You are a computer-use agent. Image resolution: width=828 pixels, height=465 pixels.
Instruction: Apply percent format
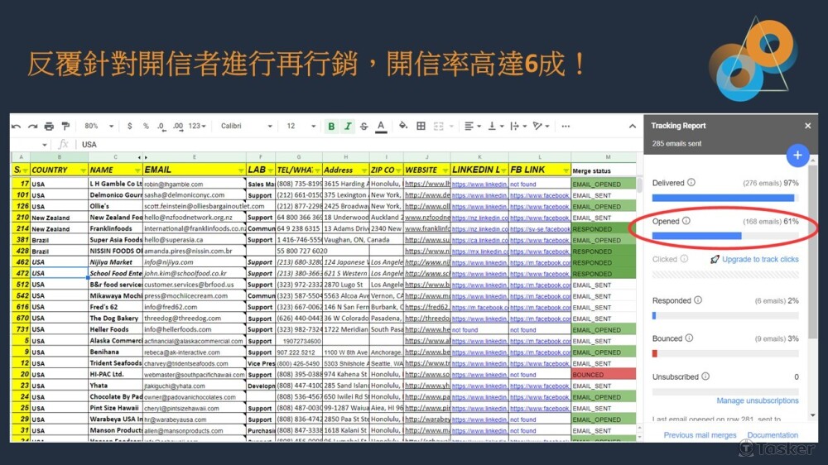(146, 126)
